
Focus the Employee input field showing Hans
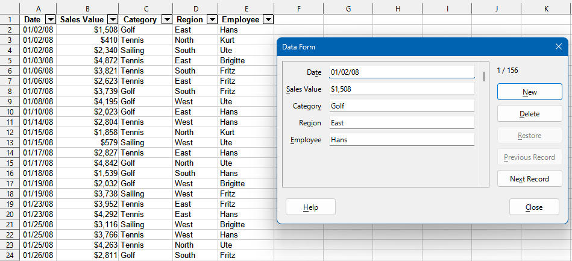pos(401,139)
